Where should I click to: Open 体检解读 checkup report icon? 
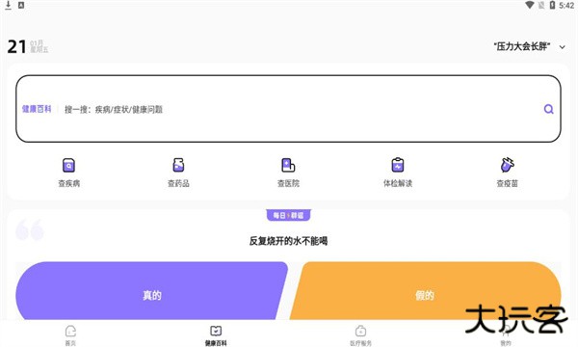pos(398,165)
